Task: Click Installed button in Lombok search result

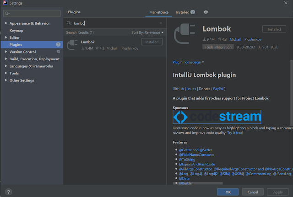Action: pyautogui.click(x=152, y=42)
